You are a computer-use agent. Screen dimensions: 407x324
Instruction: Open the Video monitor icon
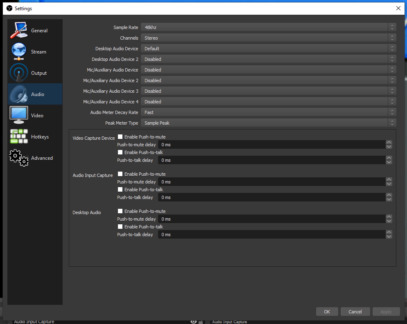click(19, 115)
